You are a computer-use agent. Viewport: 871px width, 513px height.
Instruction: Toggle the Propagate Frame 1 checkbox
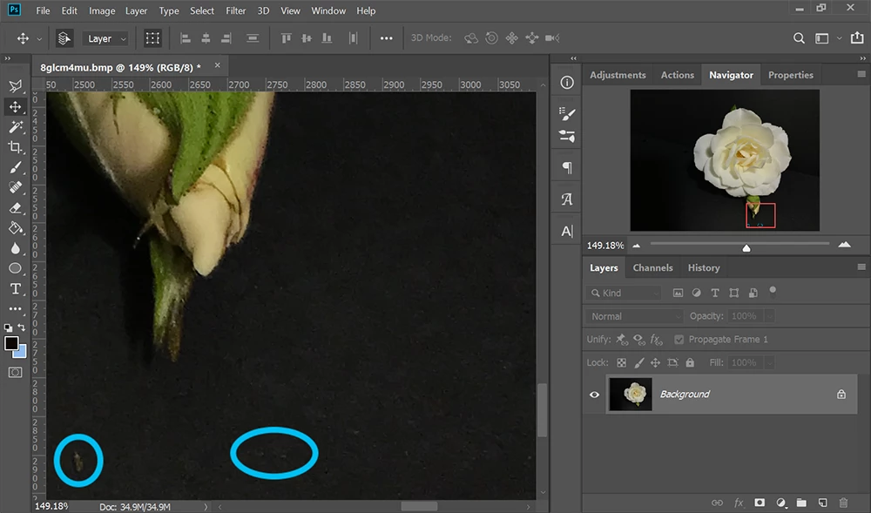tap(679, 339)
